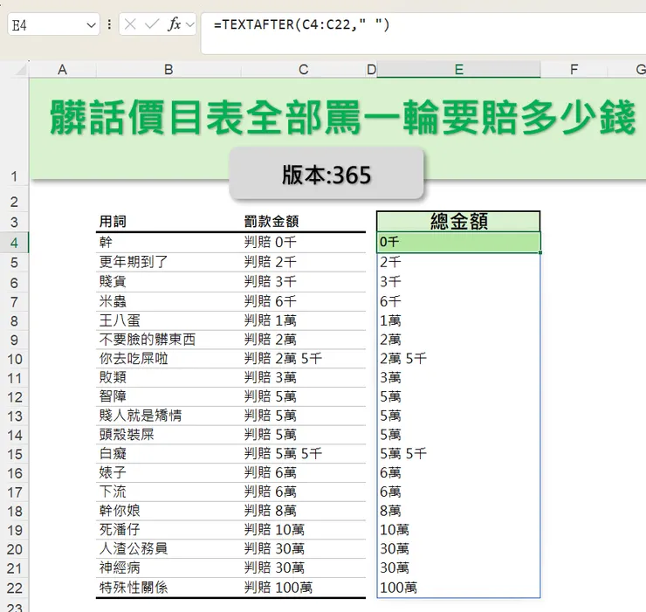Click the 版本:365 rounded button shape
The width and height of the screenshot is (646, 612).
tap(326, 174)
